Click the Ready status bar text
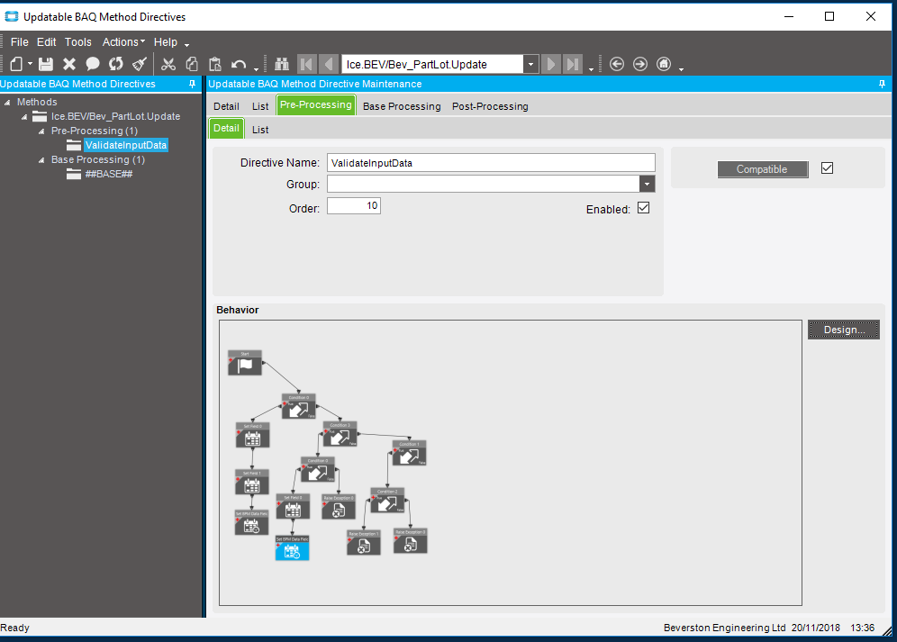 pos(15,628)
